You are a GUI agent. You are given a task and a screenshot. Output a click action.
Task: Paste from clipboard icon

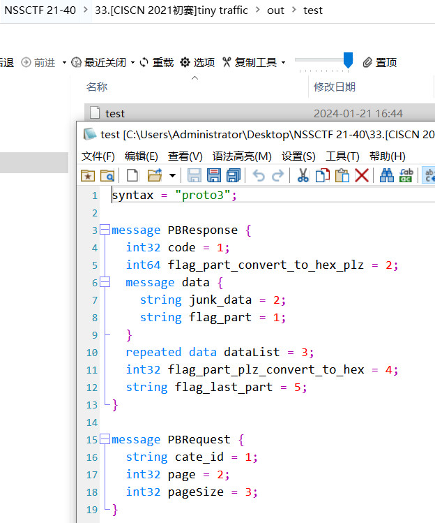click(342, 175)
